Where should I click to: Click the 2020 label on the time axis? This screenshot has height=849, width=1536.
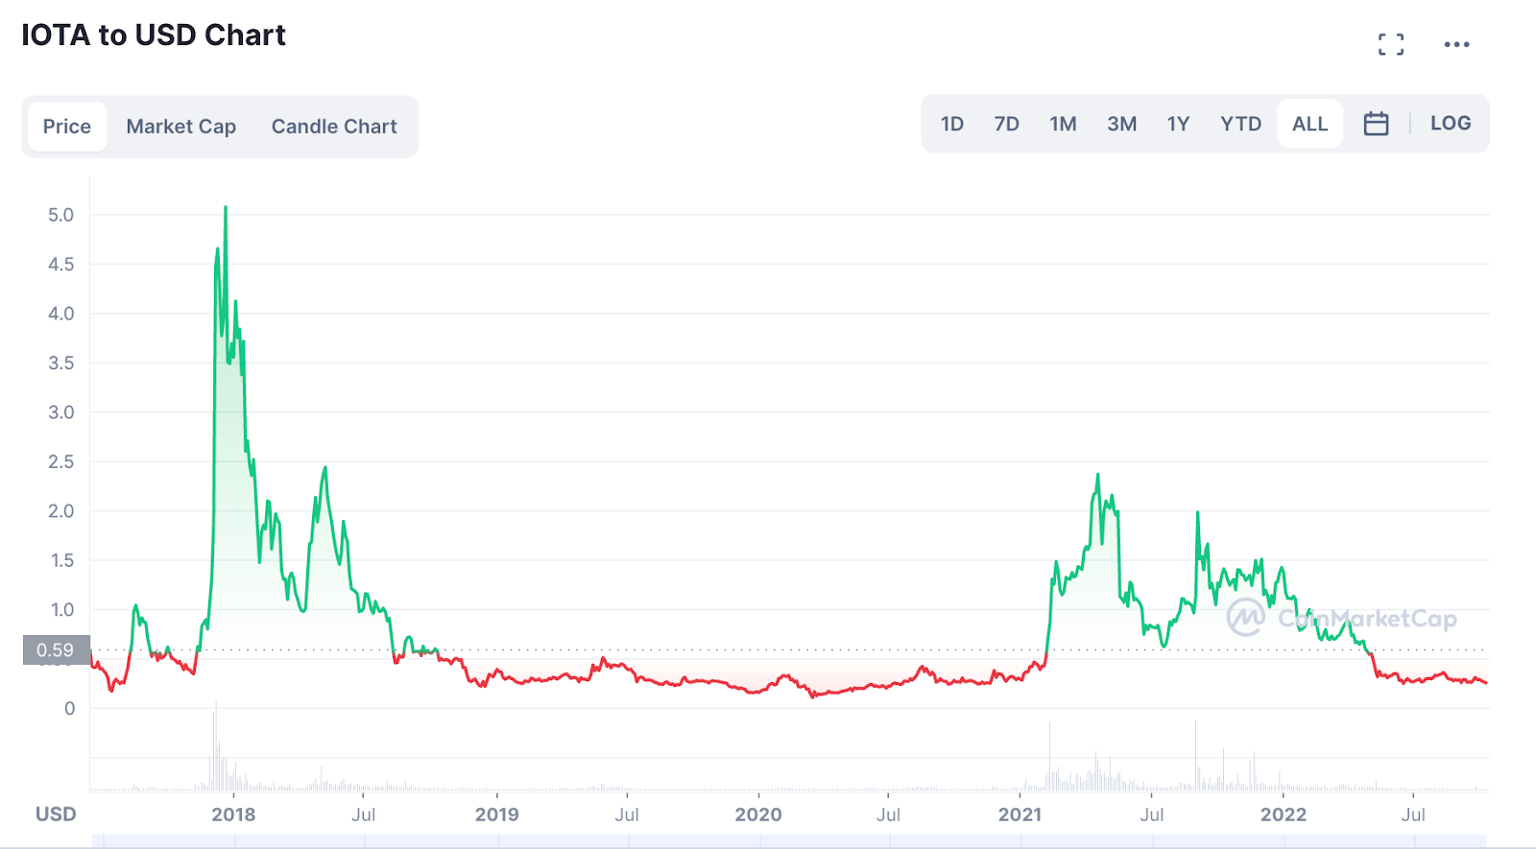tap(757, 814)
